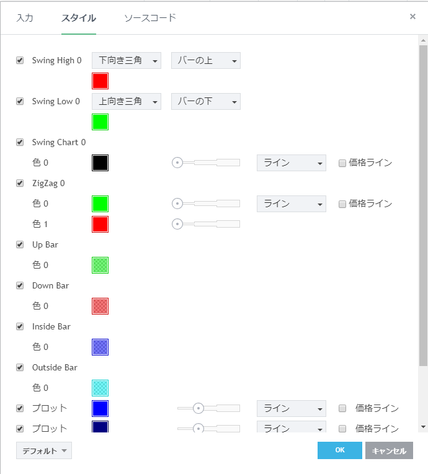Click the Swing Chart line width slider

[x=206, y=163]
